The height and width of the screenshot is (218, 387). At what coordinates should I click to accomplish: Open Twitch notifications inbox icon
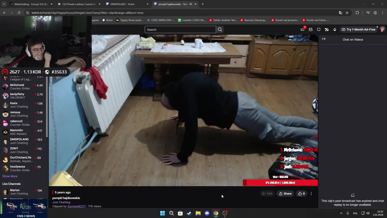click(x=311, y=29)
